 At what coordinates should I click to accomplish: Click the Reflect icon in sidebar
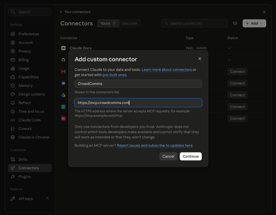(x=13, y=103)
